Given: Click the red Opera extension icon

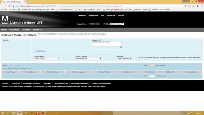Looking at the screenshot, I should point(189,6).
